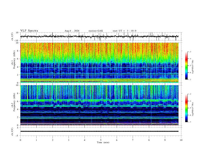
Task: Click the station=GAK label
Action: coord(96,31)
